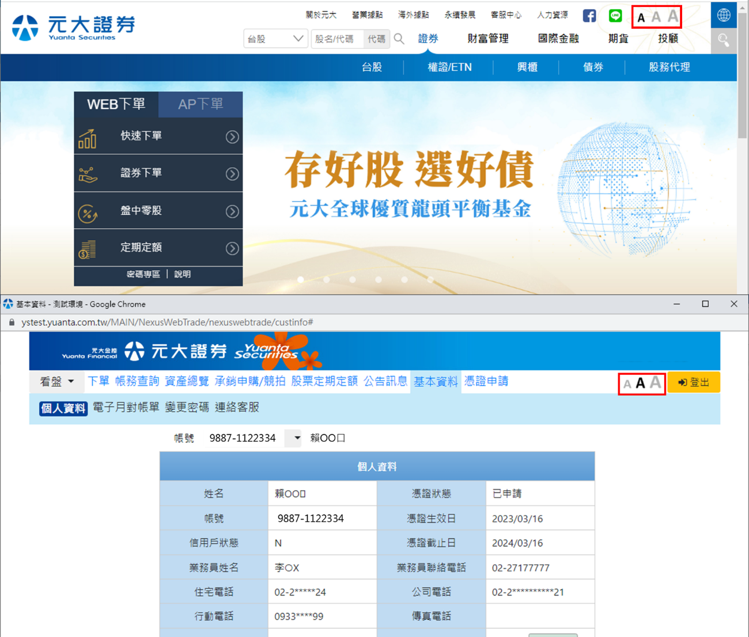Click the 02-27177777 phone number cell
This screenshot has height=637, width=749.
[x=540, y=567]
